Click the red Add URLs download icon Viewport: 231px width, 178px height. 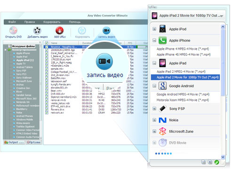click(x=60, y=31)
